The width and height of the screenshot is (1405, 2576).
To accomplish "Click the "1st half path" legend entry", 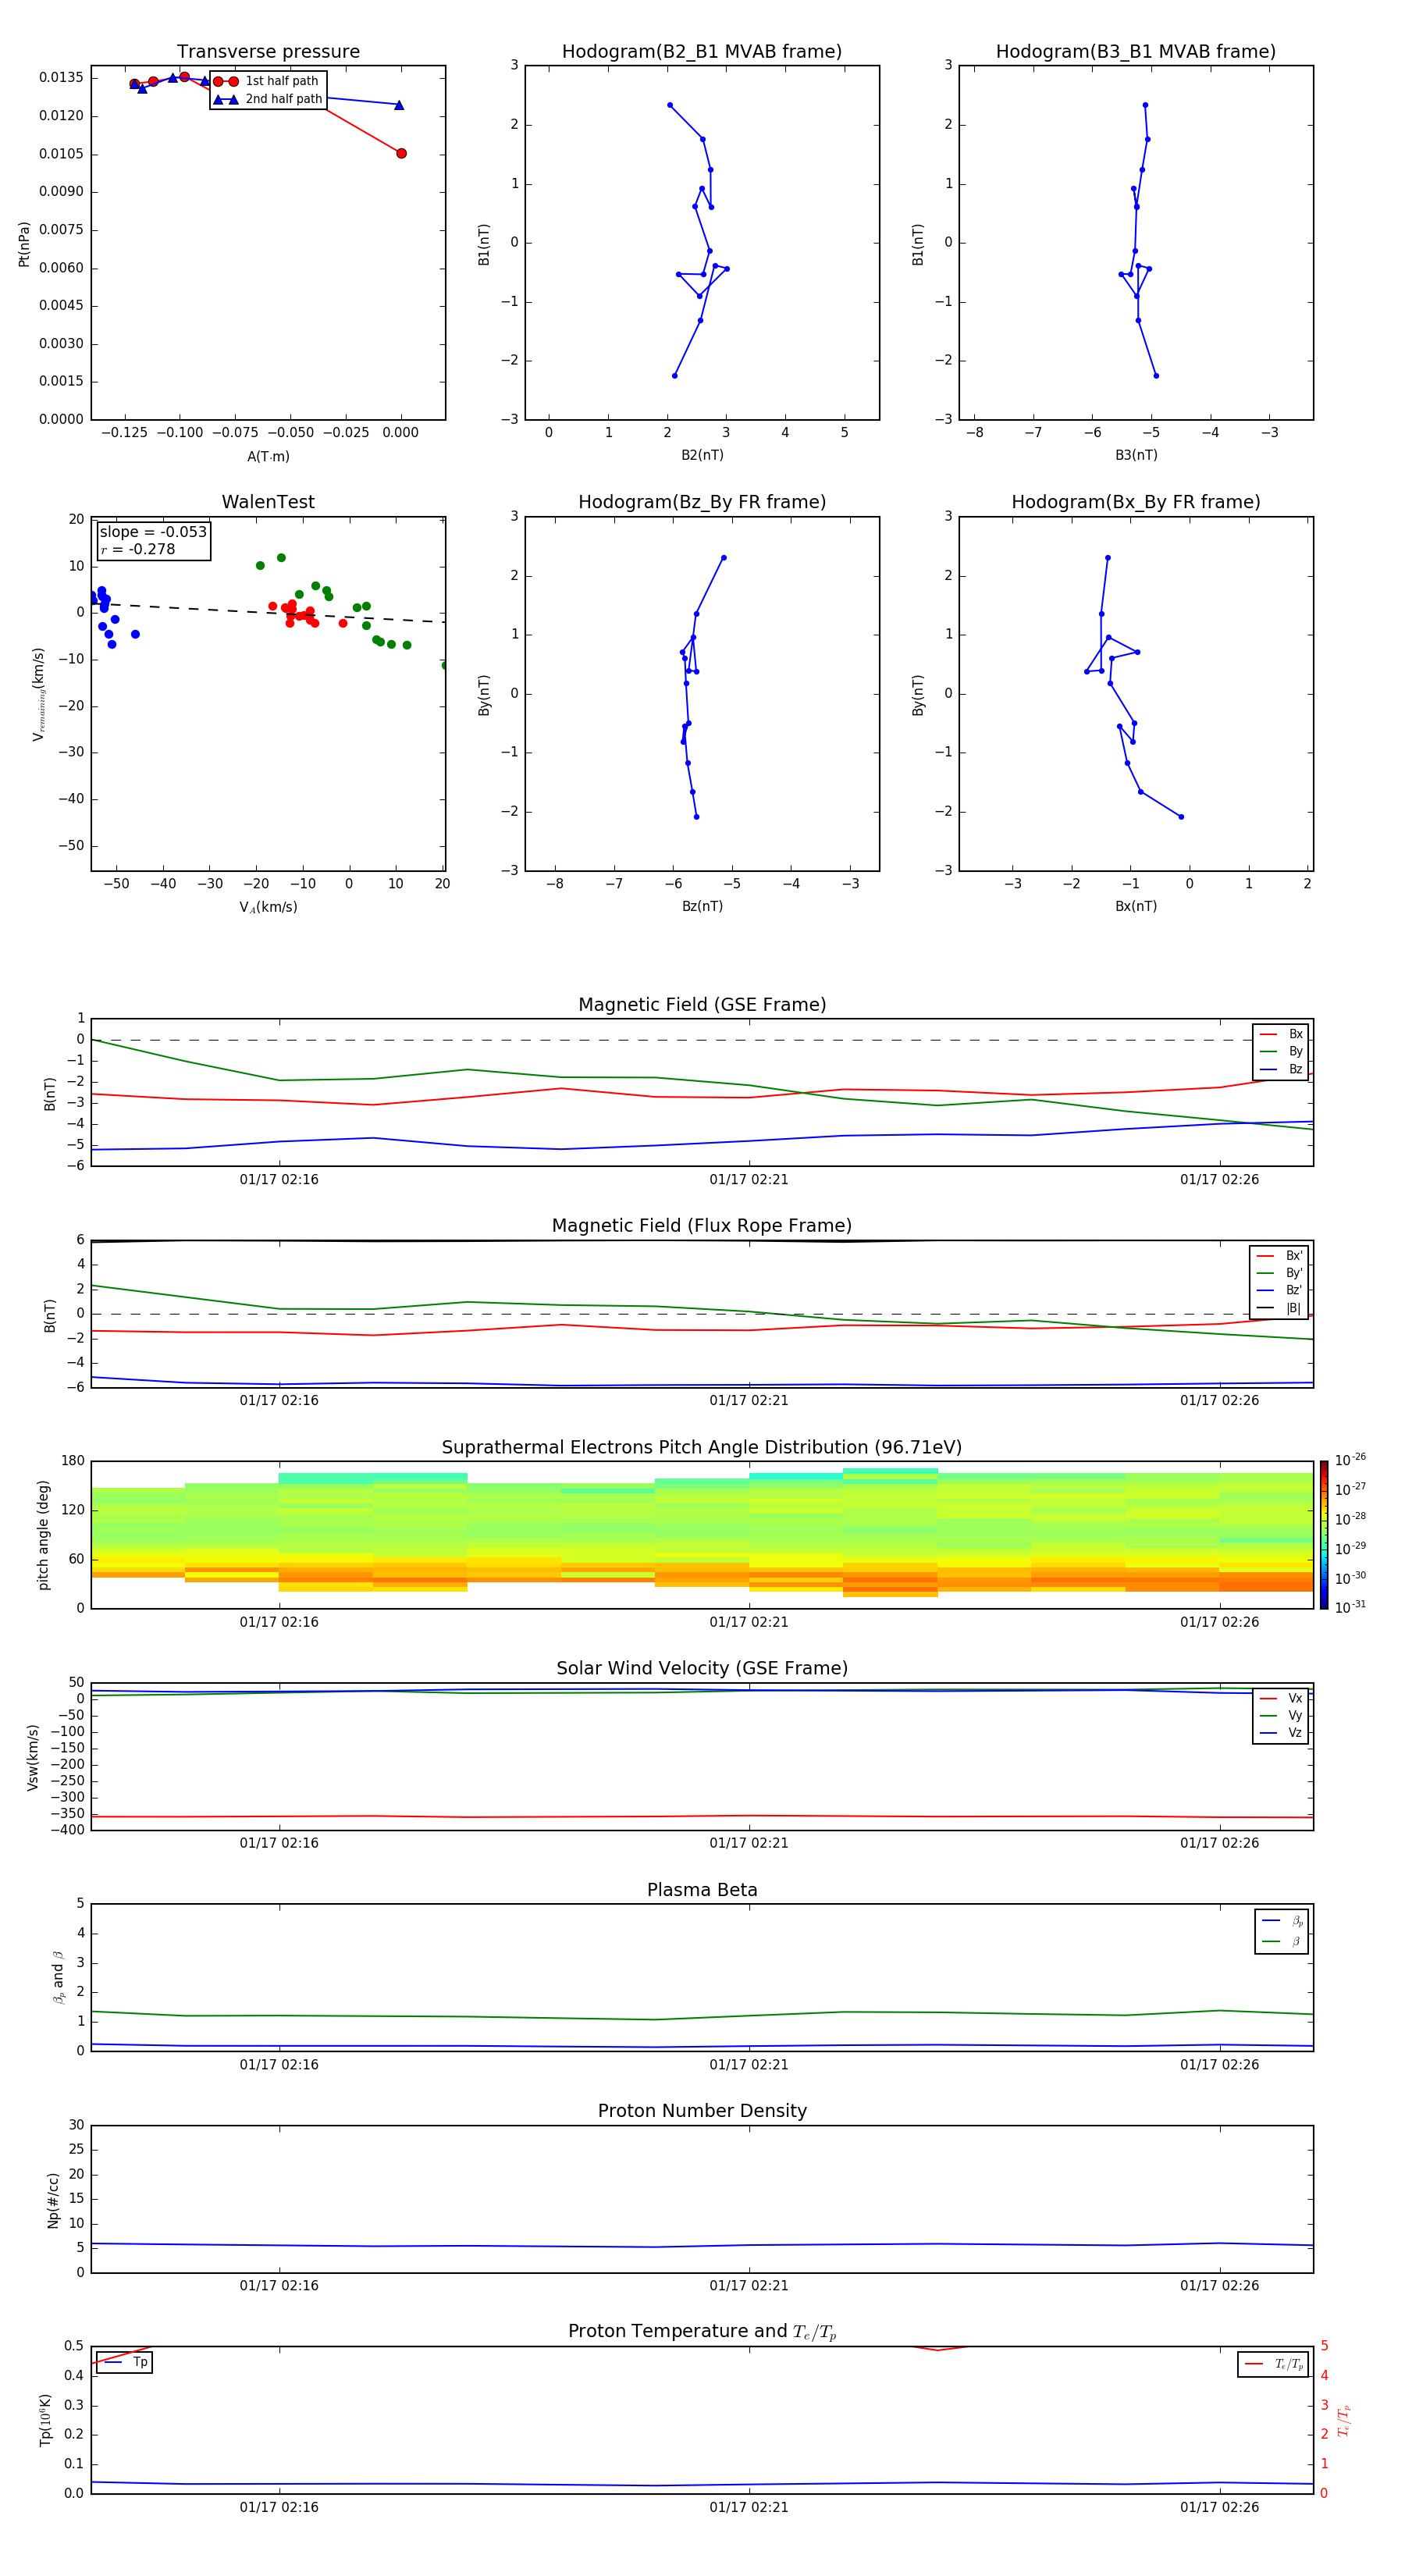I will click(266, 81).
